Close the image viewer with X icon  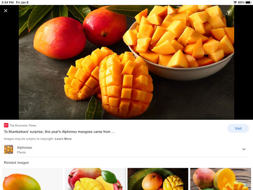(x=6, y=10)
